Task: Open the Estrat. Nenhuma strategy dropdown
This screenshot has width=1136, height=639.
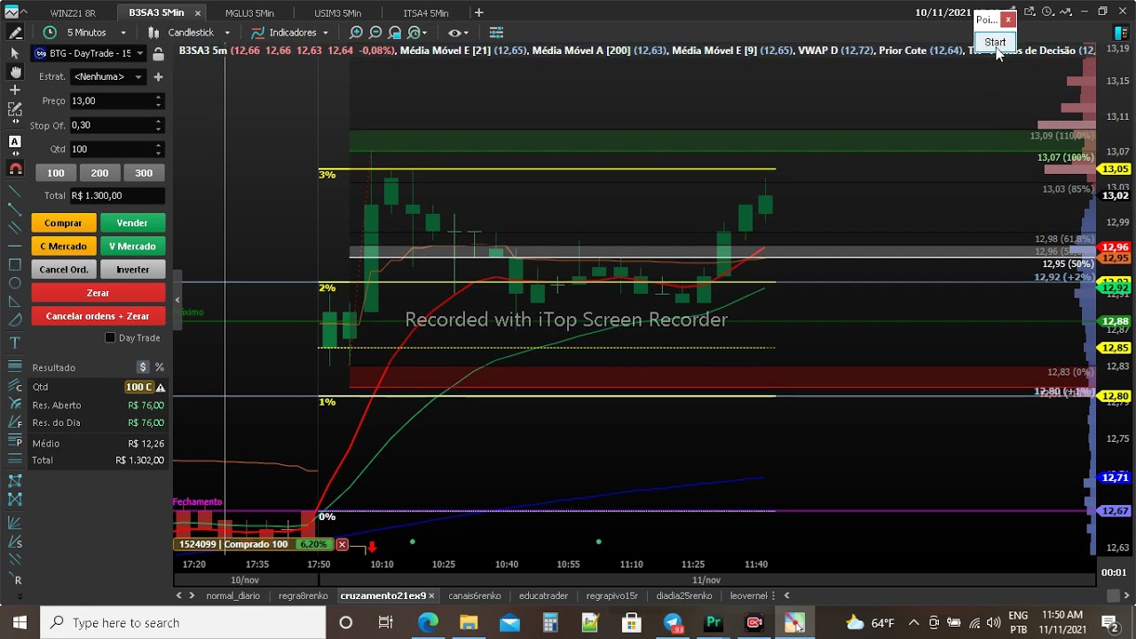Action: [x=110, y=77]
